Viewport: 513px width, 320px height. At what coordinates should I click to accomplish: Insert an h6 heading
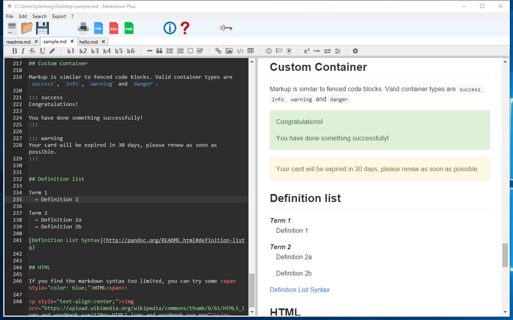click(131, 51)
